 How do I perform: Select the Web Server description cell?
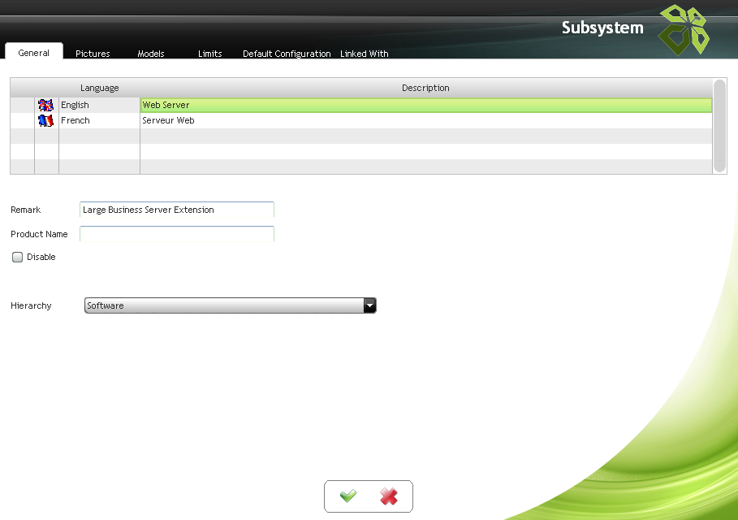click(x=425, y=105)
